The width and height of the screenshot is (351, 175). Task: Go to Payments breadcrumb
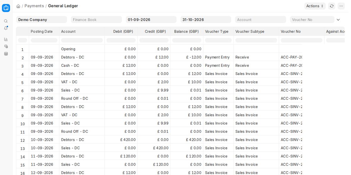tap(34, 6)
